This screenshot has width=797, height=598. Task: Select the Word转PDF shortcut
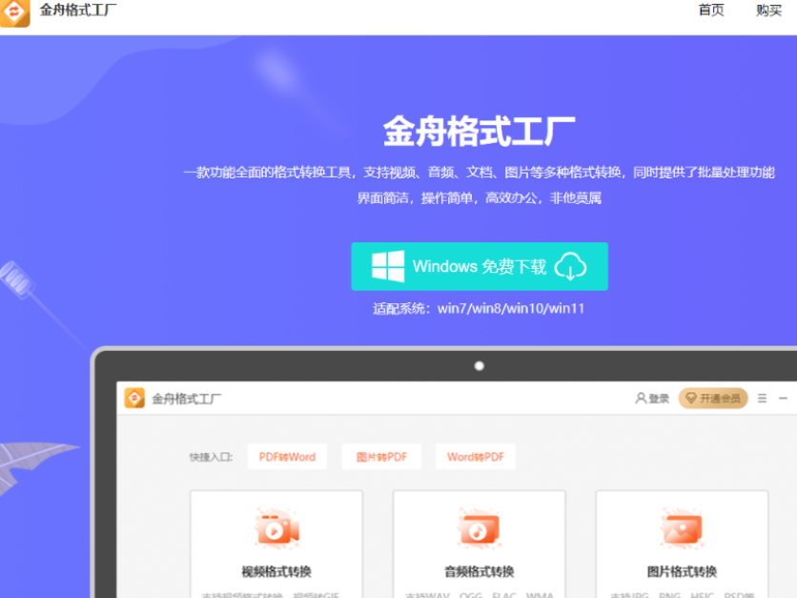point(476,457)
